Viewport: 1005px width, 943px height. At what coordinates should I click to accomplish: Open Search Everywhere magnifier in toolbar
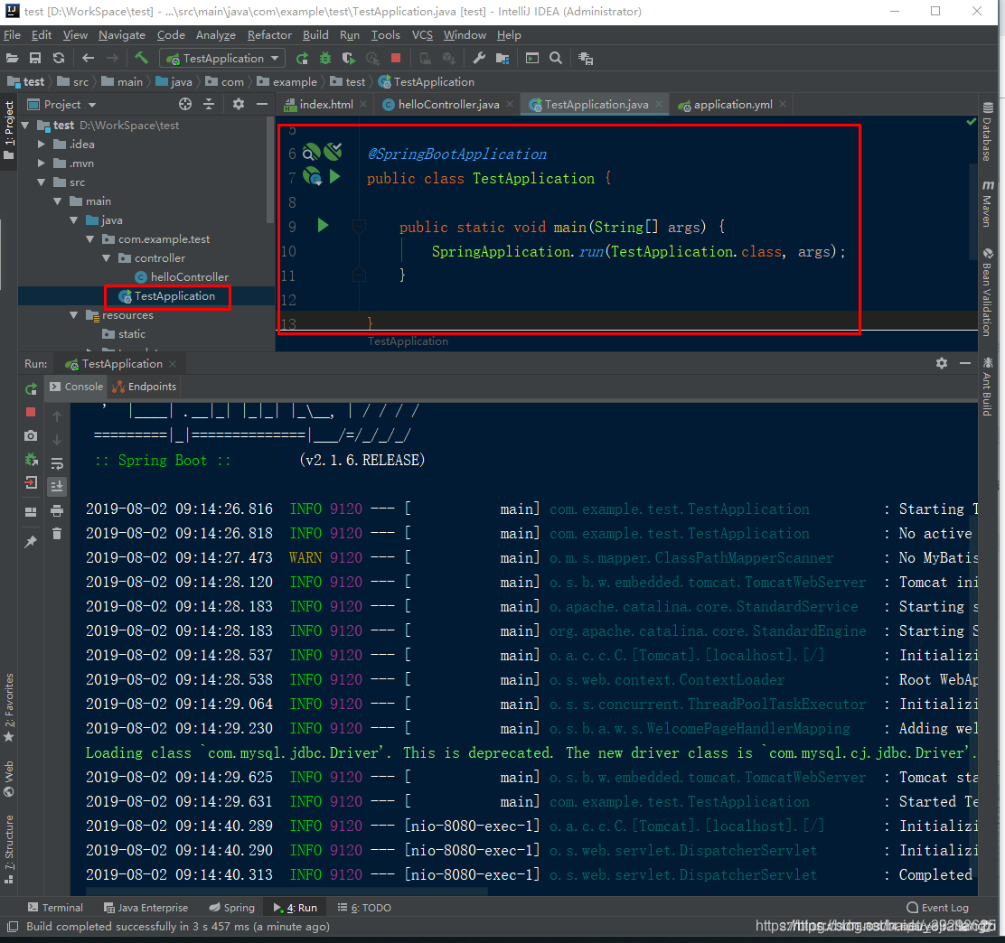(556, 58)
